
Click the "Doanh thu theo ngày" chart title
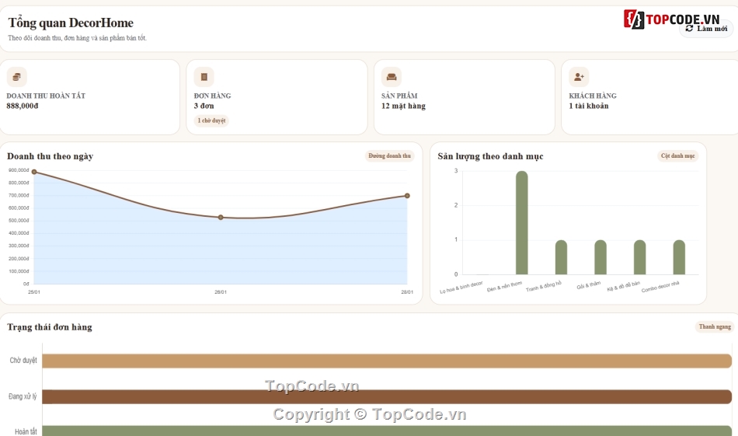[50, 156]
